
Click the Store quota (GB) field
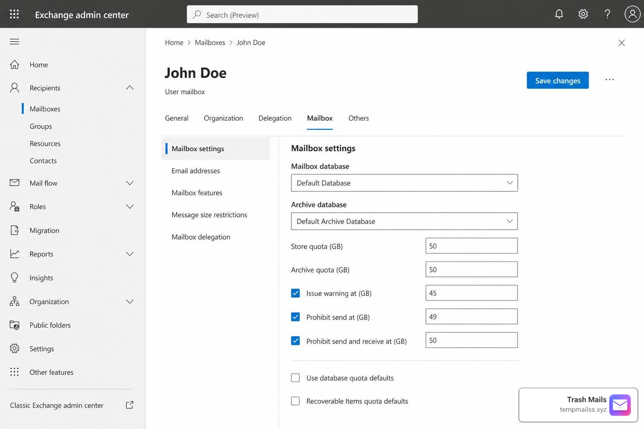point(472,246)
